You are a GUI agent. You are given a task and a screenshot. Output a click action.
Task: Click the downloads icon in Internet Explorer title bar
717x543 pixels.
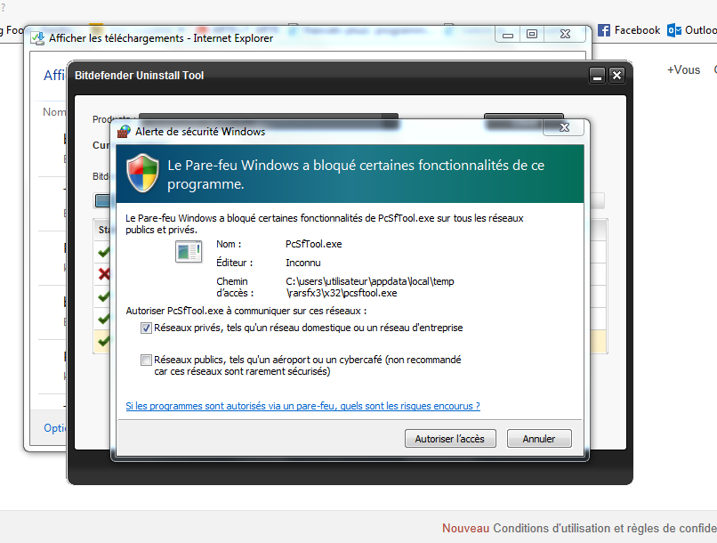37,38
